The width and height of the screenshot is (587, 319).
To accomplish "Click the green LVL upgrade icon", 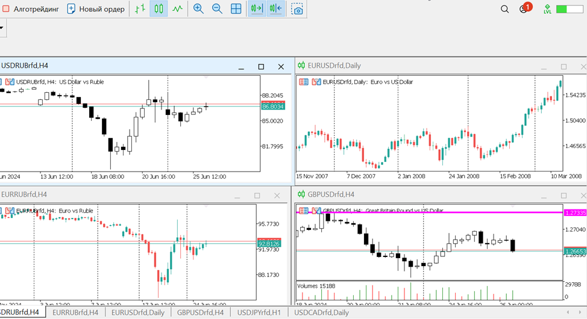I will pyautogui.click(x=547, y=9).
